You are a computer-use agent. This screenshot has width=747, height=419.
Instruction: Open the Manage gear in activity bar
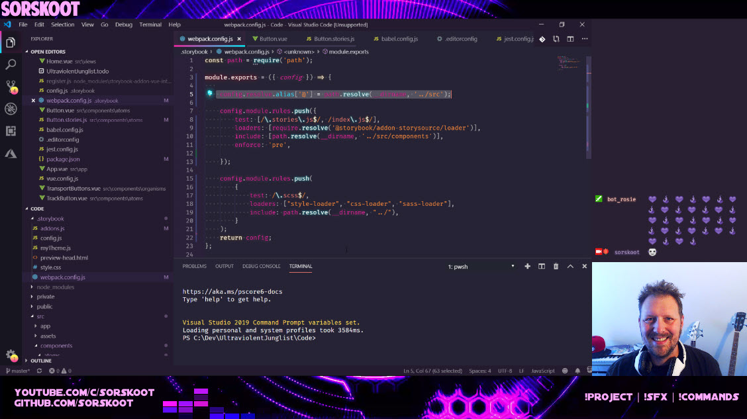pyautogui.click(x=11, y=355)
